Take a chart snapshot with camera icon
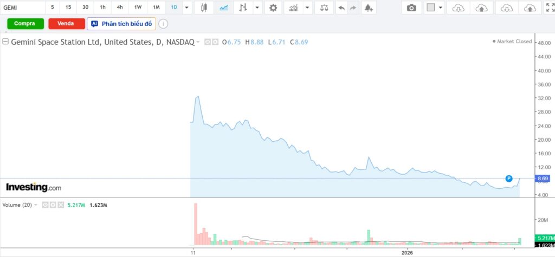Viewport: 555px width, 257px height. point(411,8)
